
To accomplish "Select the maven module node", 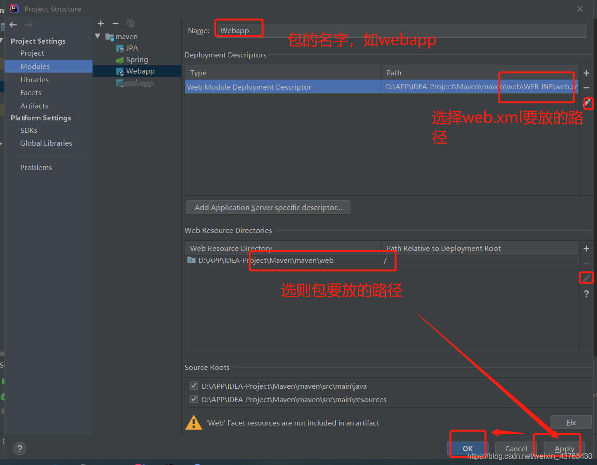I will pyautogui.click(x=127, y=37).
